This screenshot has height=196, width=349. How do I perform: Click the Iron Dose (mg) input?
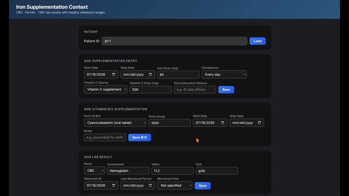pyautogui.click(x=178, y=75)
